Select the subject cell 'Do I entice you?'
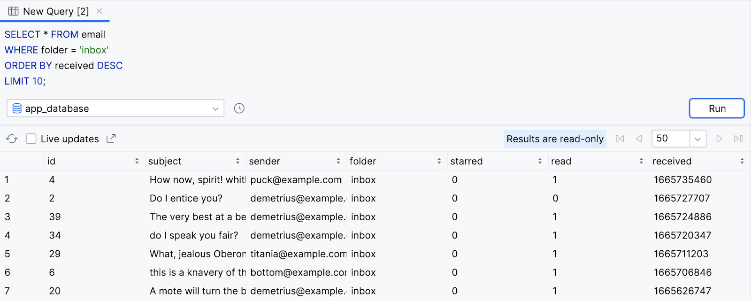Screen dimensions: 751x301 [x=186, y=198]
